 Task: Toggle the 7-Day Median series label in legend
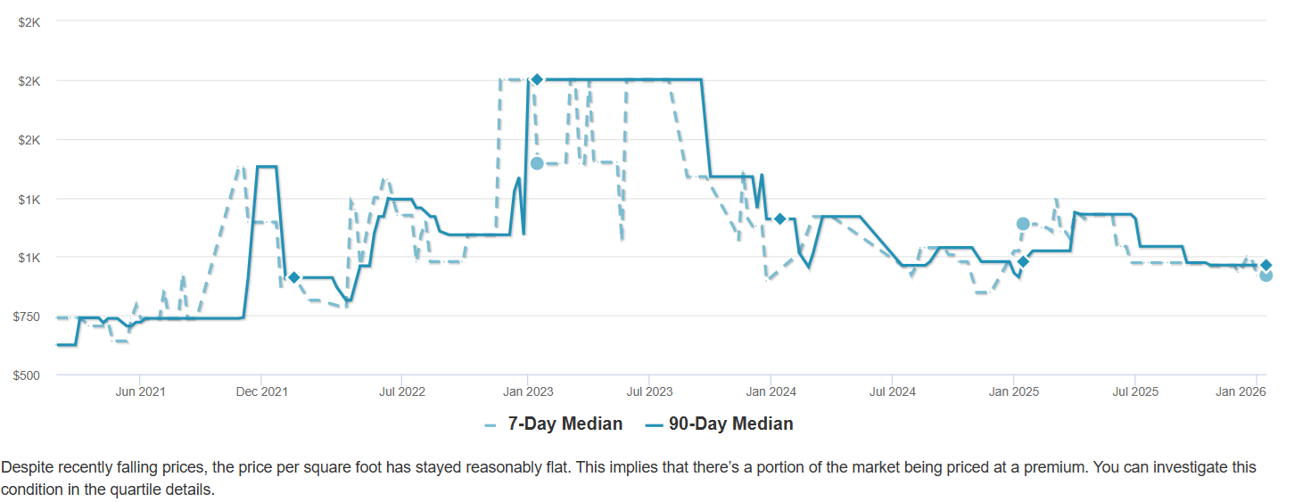[565, 424]
